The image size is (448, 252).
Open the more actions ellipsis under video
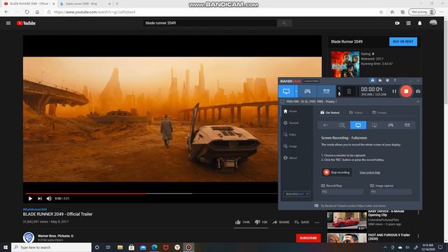tap(317, 222)
